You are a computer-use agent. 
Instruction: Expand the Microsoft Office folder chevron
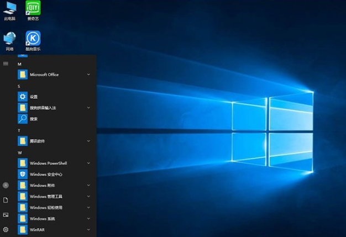88,75
